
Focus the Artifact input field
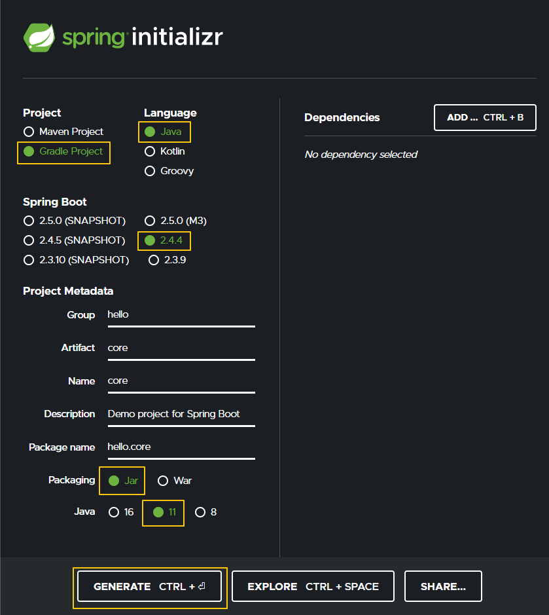coord(181,349)
